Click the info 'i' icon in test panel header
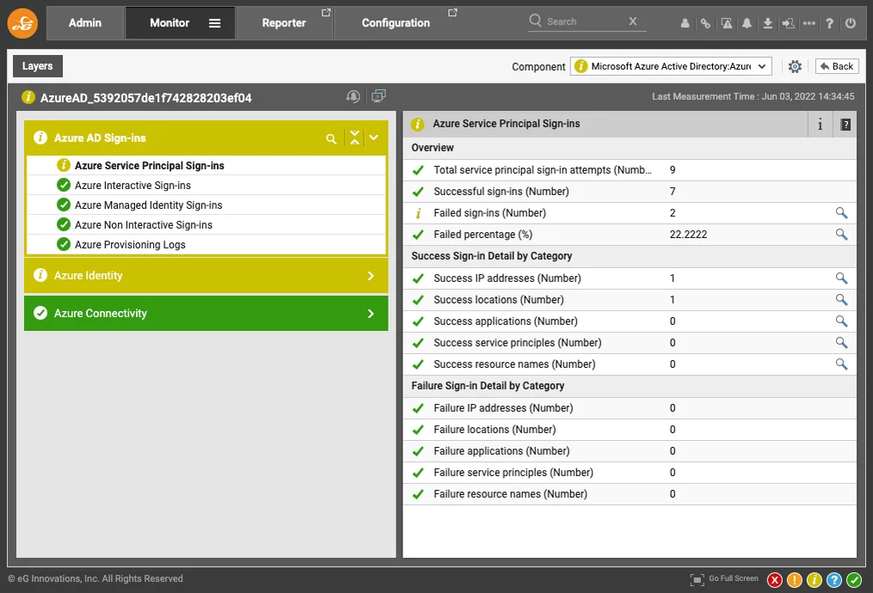The height and width of the screenshot is (593, 873). point(821,124)
